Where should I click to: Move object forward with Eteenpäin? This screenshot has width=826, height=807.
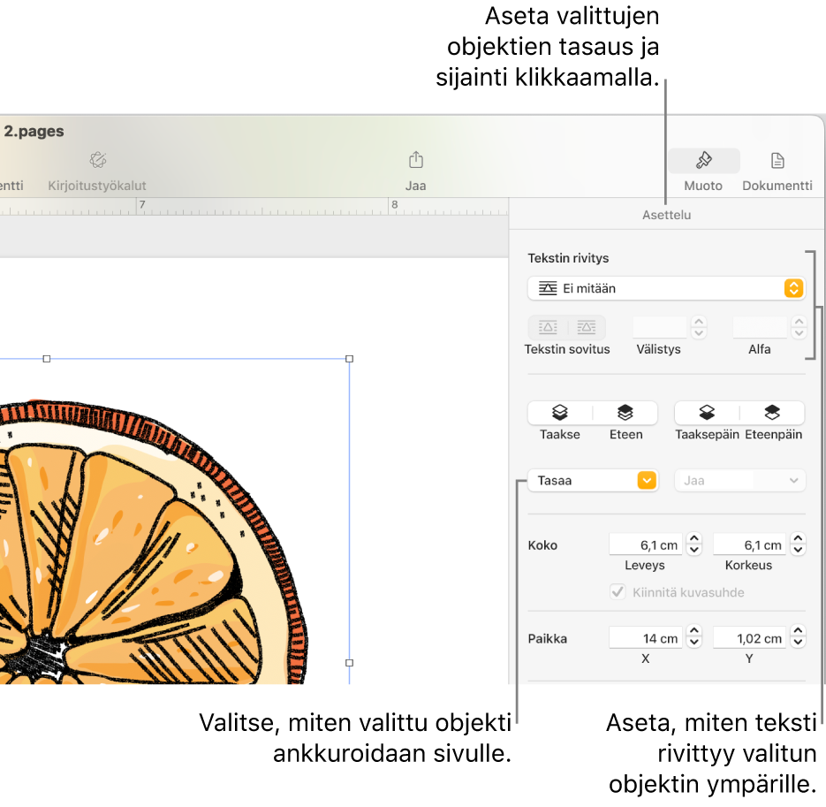coord(772,412)
